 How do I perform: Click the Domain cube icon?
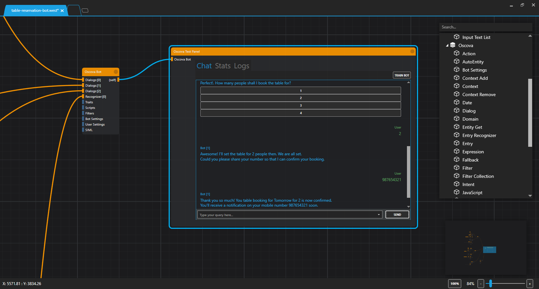click(457, 118)
